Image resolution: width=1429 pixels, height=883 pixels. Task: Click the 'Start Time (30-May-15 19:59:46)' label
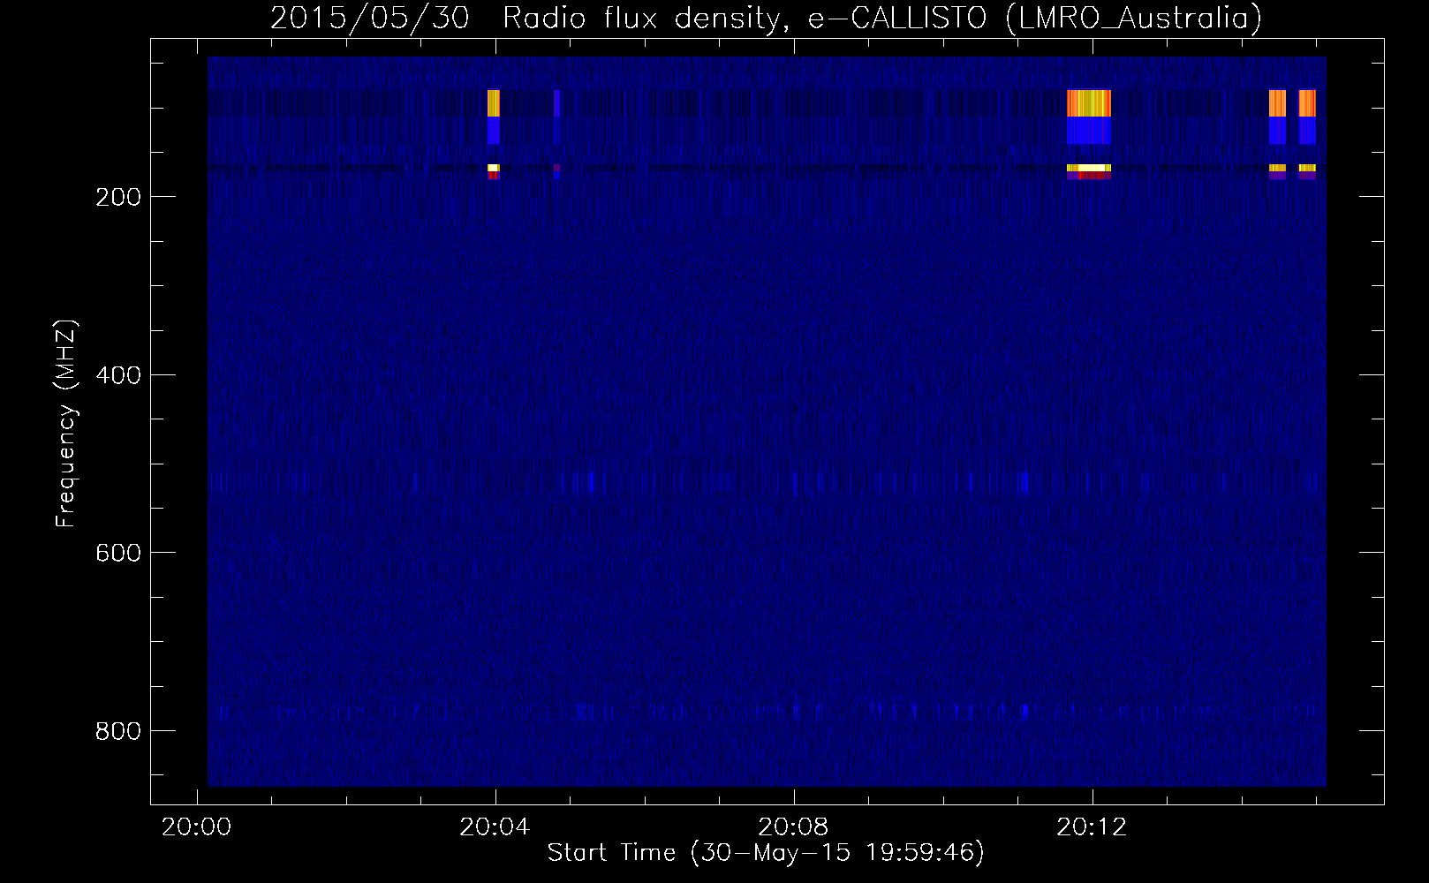pos(766,853)
